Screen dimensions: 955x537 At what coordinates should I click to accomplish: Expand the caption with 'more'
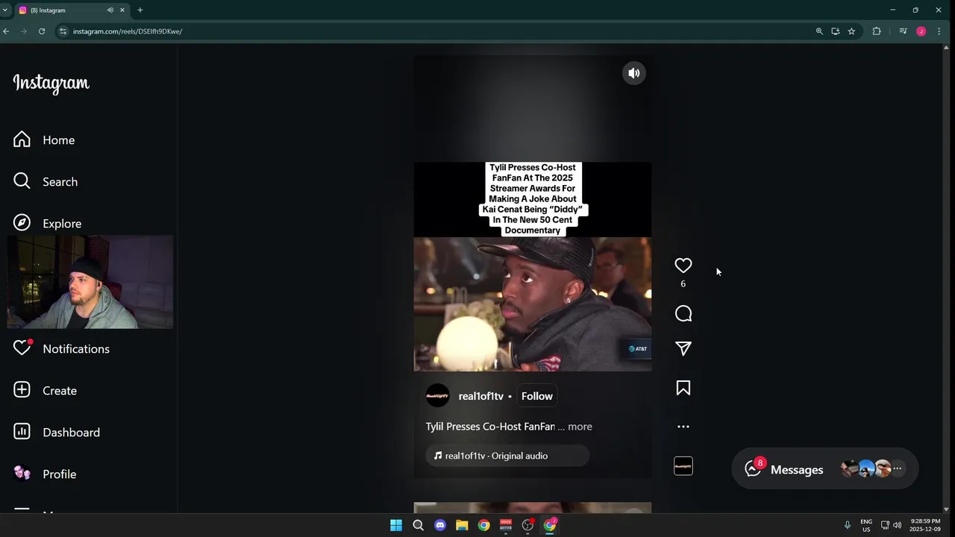(580, 427)
